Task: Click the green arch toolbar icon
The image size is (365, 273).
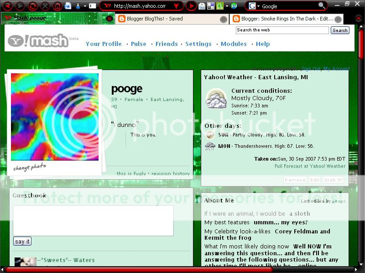Action: (220, 6)
